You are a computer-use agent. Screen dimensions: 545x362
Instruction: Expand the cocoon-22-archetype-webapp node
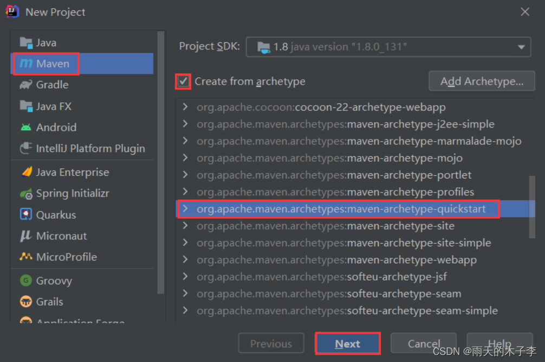185,107
